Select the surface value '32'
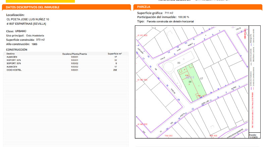 point(116,60)
